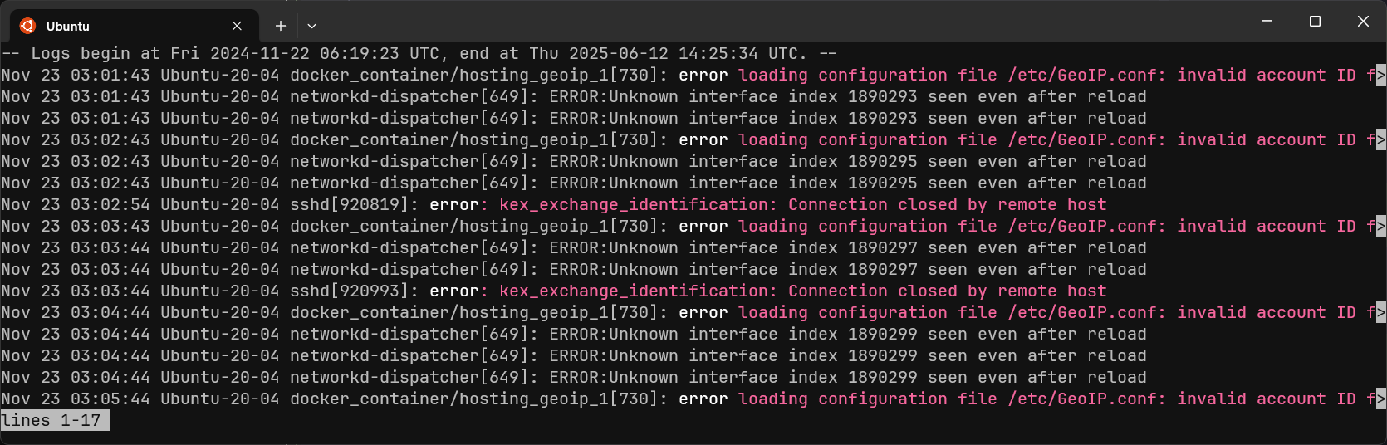Click the sshd[920819] process name
This screenshot has height=445, width=1387.
pos(350,204)
